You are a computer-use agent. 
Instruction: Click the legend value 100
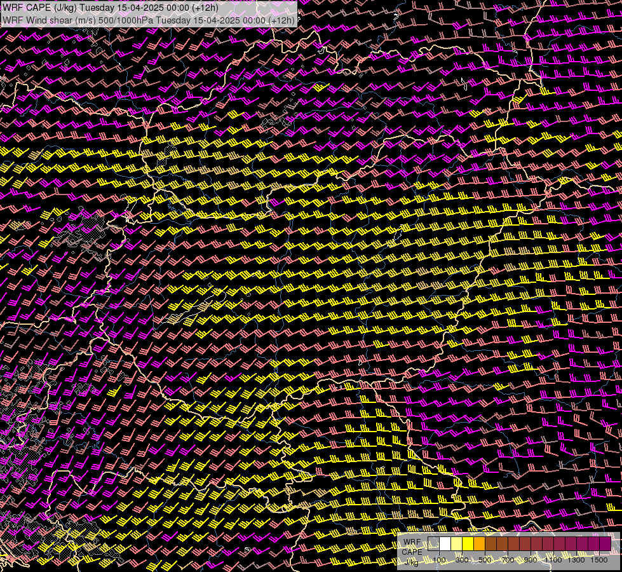[439, 560]
